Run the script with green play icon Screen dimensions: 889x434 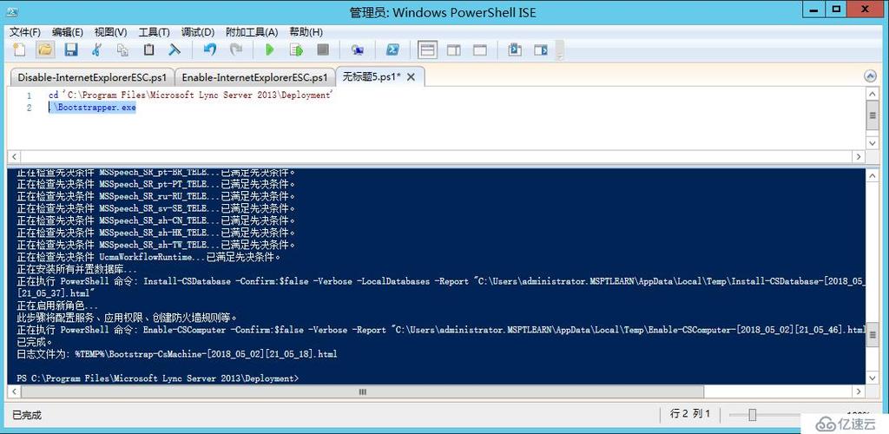[x=270, y=49]
